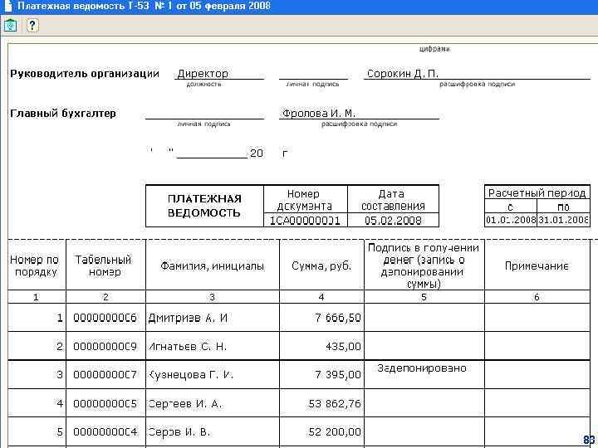Click the 'Номер по порядку' column header
Viewport: 598px width, 448px height.
pos(37,265)
